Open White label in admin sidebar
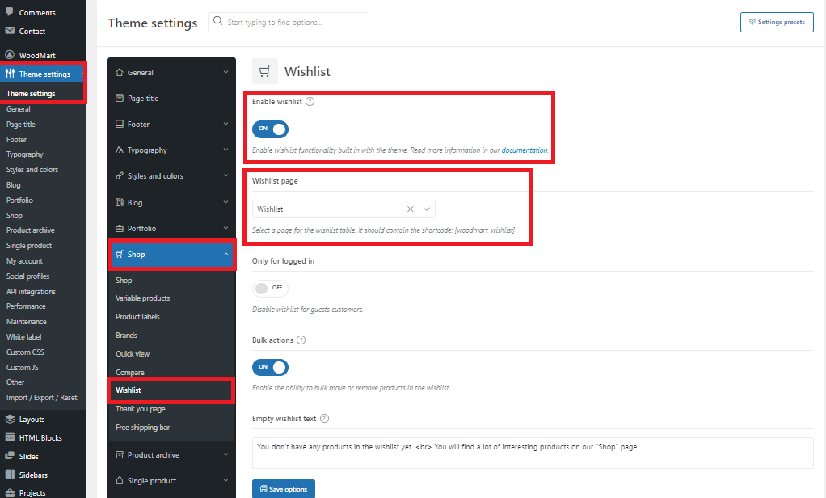 [x=23, y=337]
